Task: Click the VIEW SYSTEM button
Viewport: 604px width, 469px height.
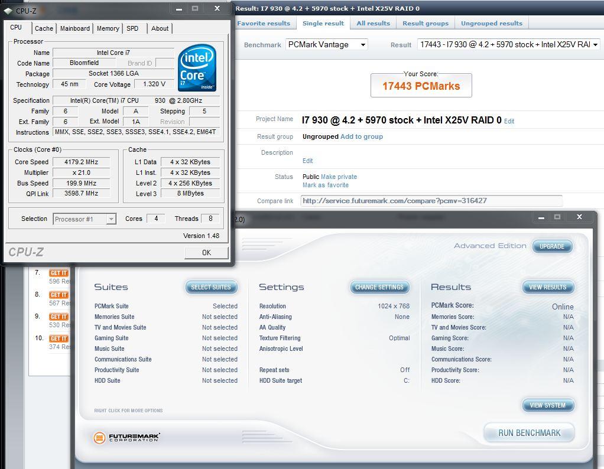Action: pyautogui.click(x=548, y=405)
